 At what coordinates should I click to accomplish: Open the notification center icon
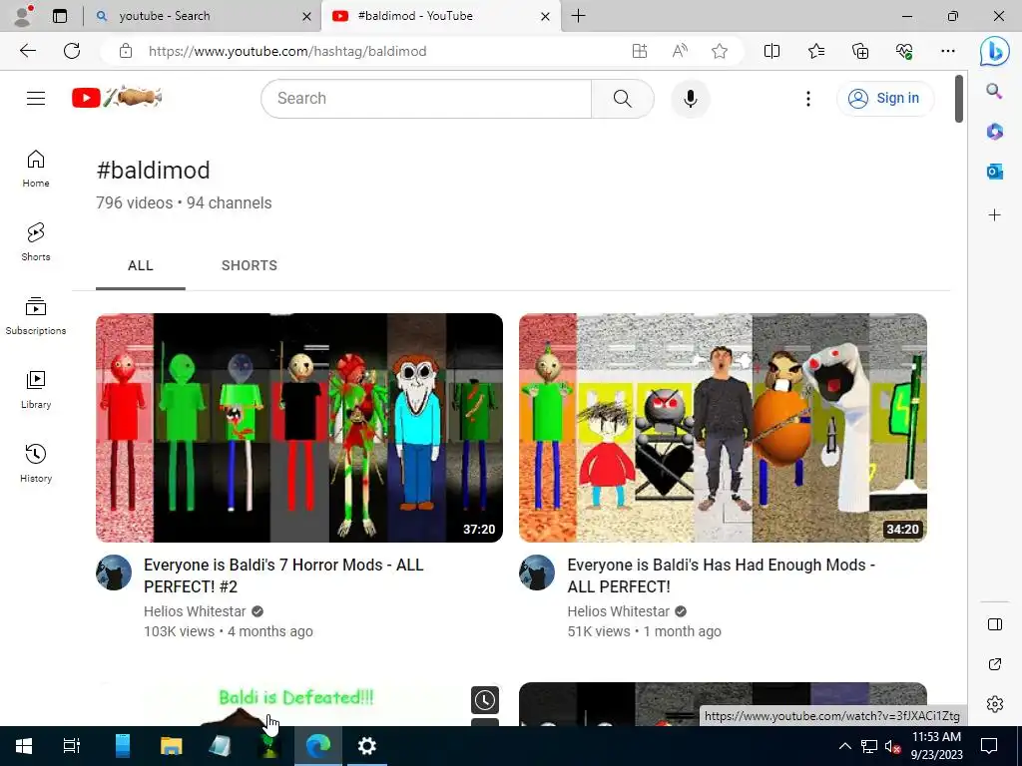click(x=989, y=746)
